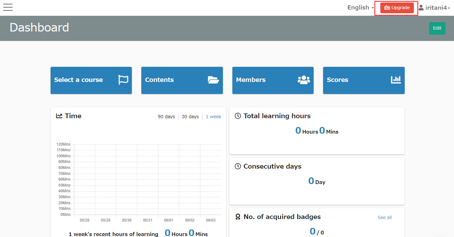Select the 1 week time range
454x237 pixels.
[213, 117]
